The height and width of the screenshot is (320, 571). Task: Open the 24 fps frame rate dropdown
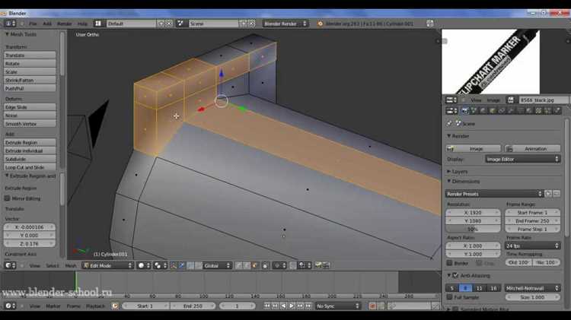click(532, 246)
